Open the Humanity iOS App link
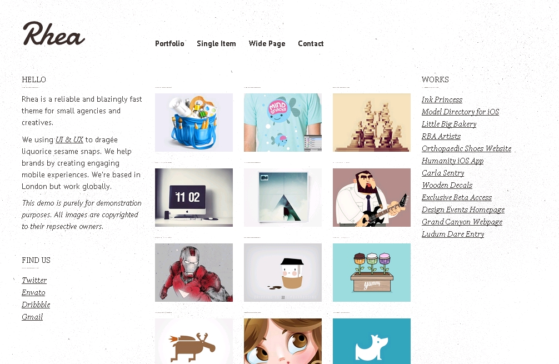559x364 pixels. pos(453,161)
